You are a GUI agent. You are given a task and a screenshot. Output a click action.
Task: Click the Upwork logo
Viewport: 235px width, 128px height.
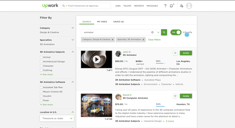50,6
